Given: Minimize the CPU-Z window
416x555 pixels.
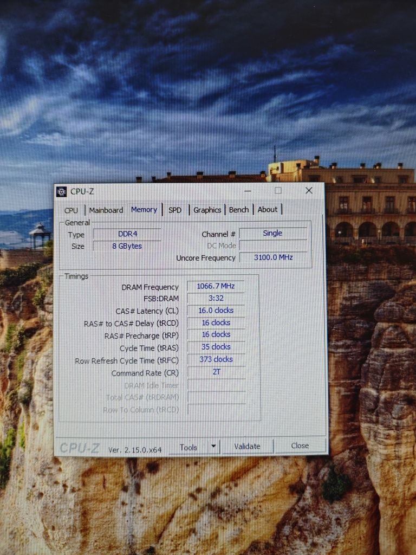Looking at the screenshot, I should [248, 191].
